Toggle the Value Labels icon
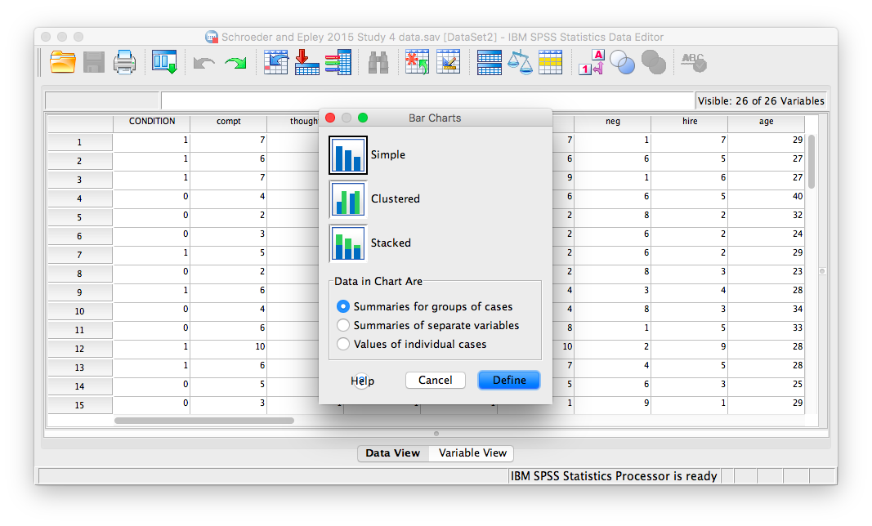 pyautogui.click(x=591, y=62)
